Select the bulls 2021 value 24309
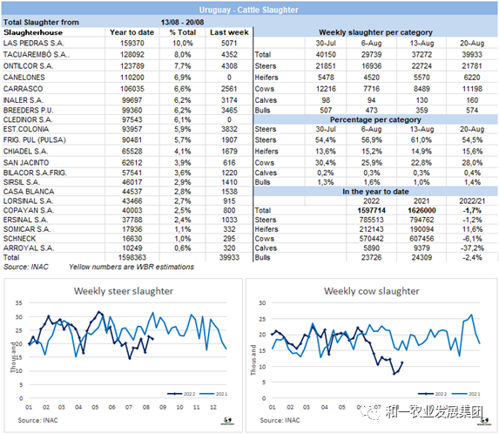 (421, 257)
